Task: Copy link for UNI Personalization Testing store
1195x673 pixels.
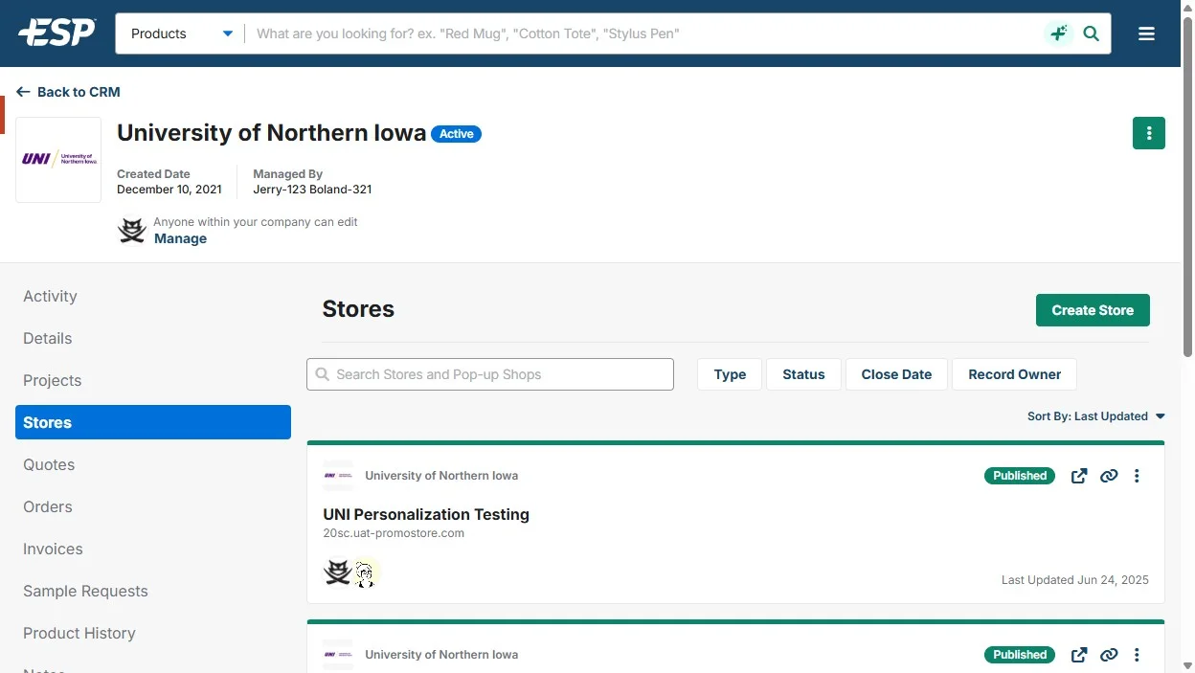Action: pos(1109,476)
